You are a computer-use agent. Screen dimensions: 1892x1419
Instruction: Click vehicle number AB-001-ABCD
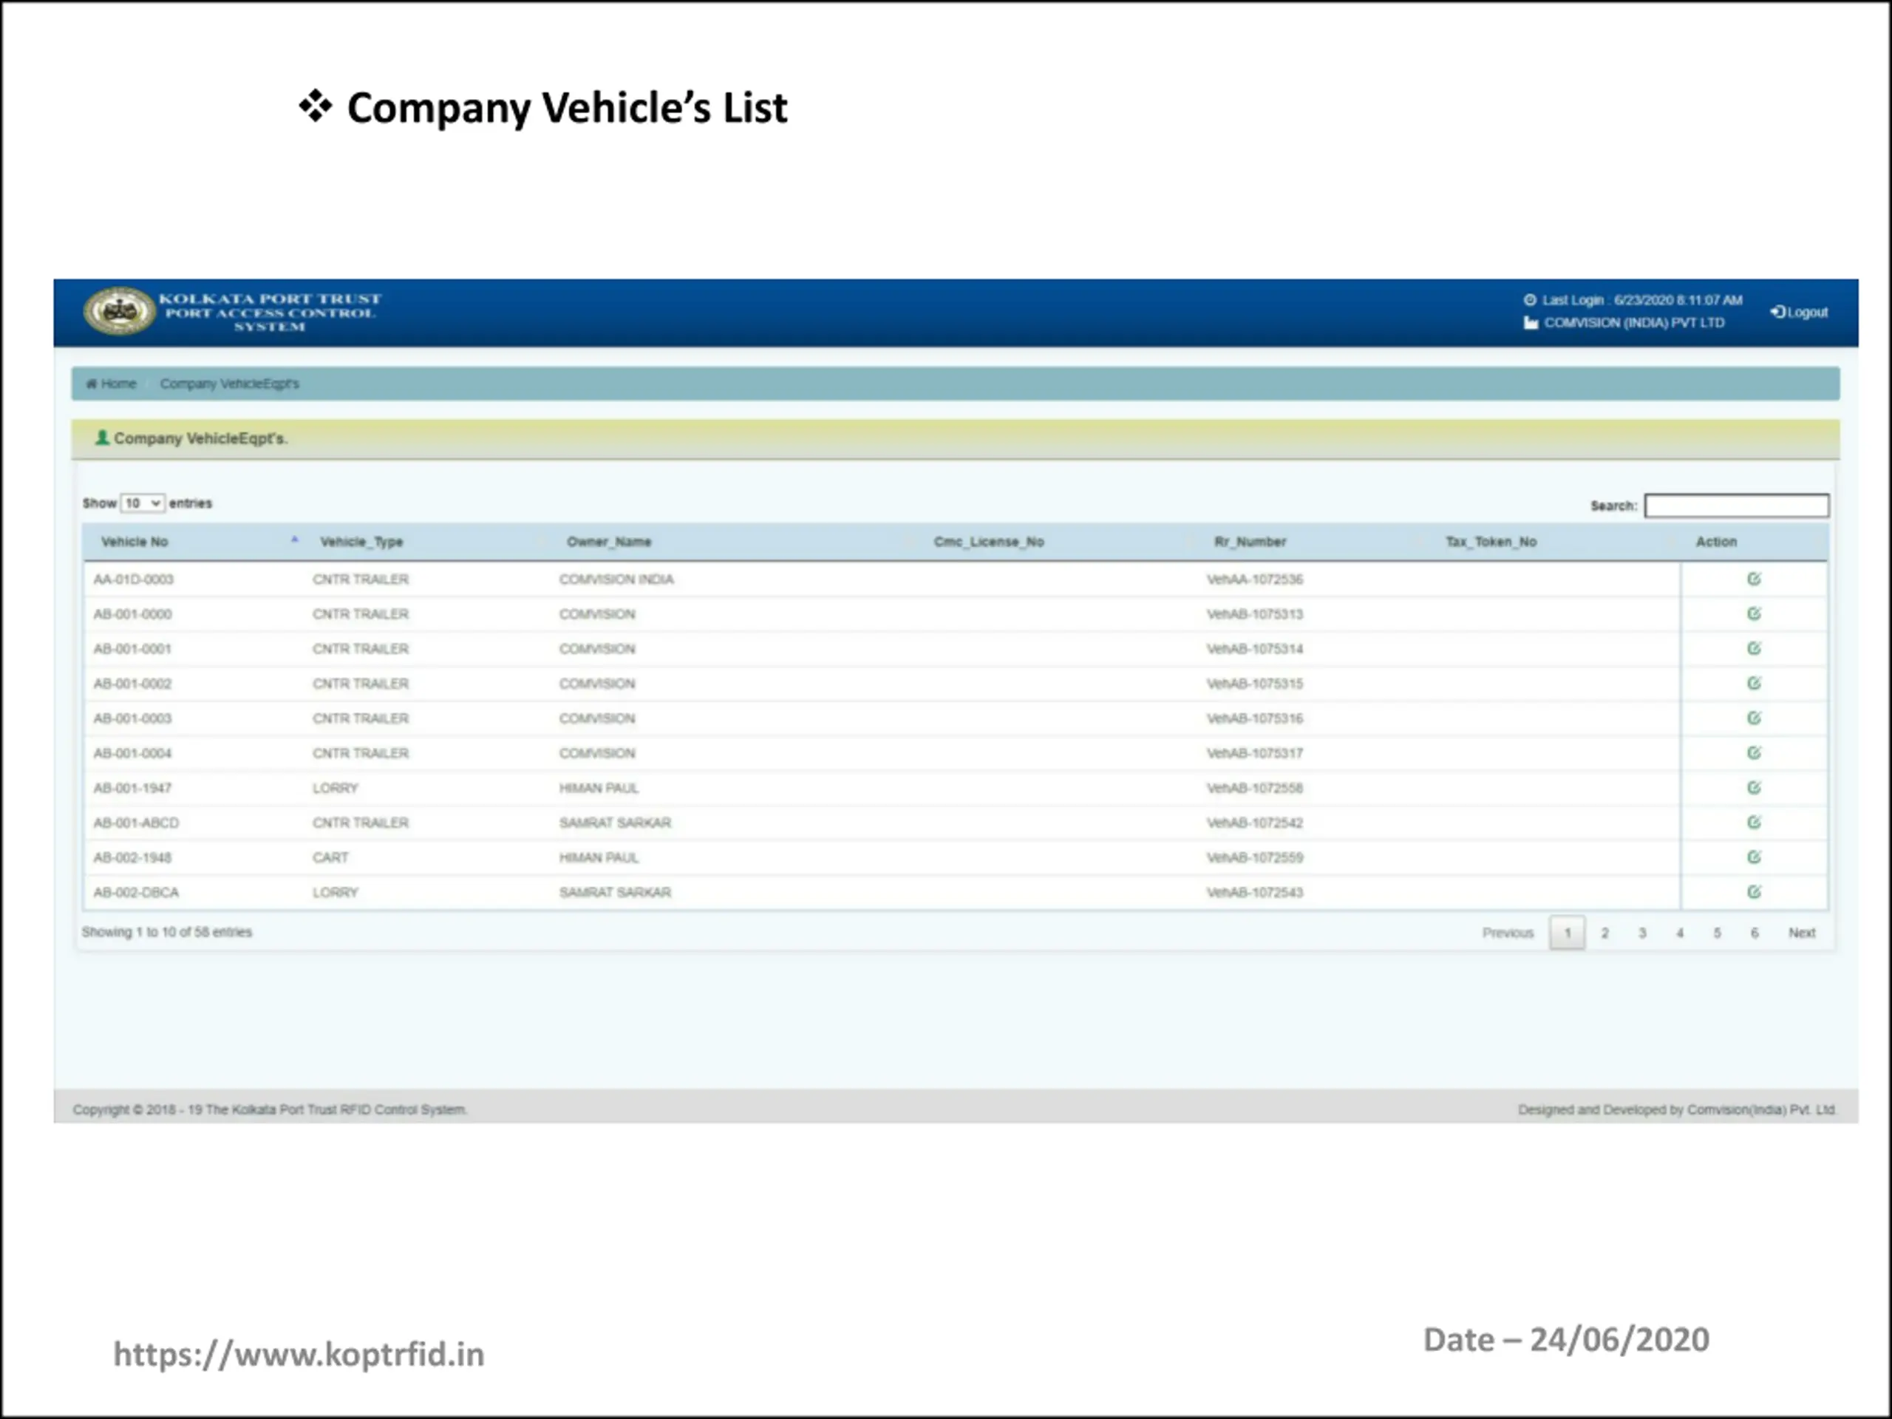[136, 823]
